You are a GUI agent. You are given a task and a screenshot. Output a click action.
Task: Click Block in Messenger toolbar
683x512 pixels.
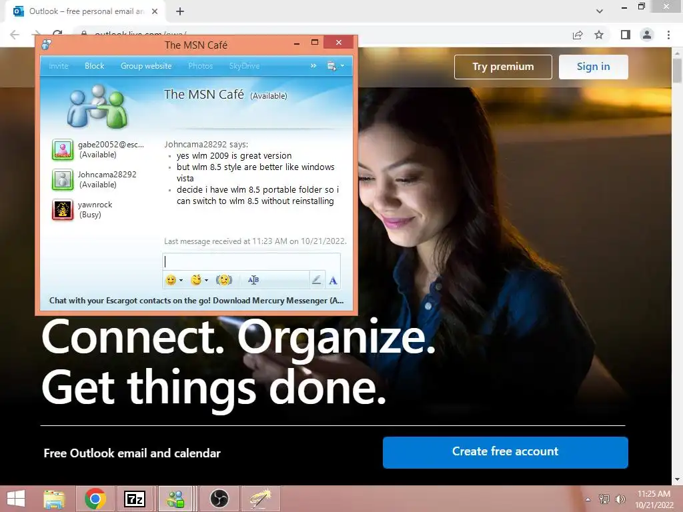pyautogui.click(x=95, y=66)
